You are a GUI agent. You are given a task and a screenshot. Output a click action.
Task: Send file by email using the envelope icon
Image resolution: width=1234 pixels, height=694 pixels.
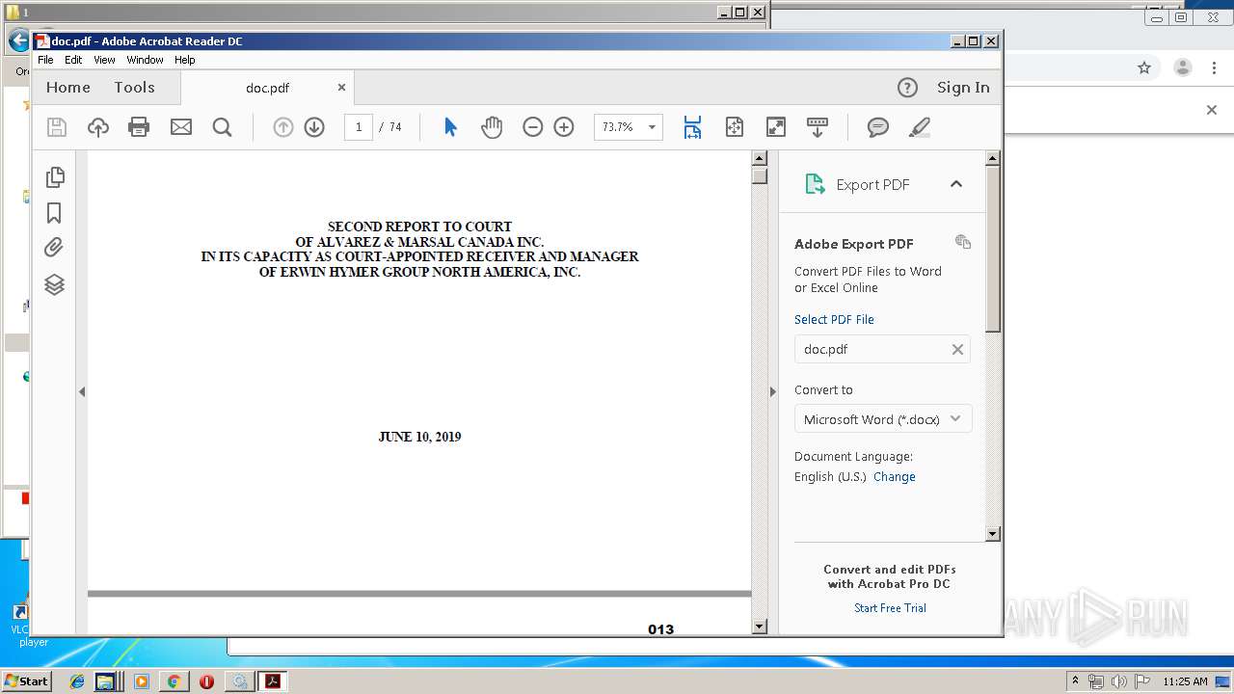tap(181, 127)
